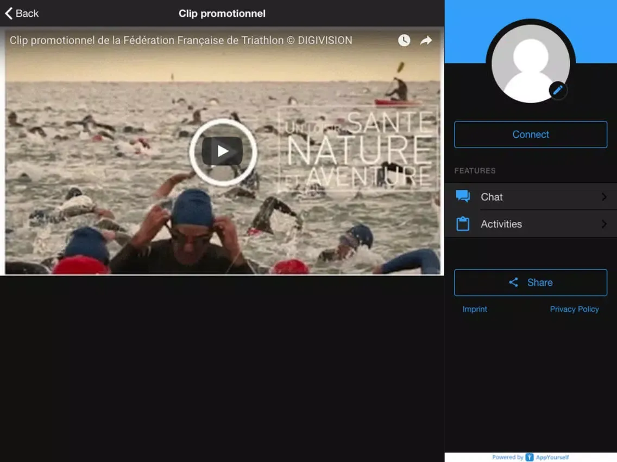Click the AppYourself logo icon
Screen dimensions: 617x462
click(x=529, y=457)
